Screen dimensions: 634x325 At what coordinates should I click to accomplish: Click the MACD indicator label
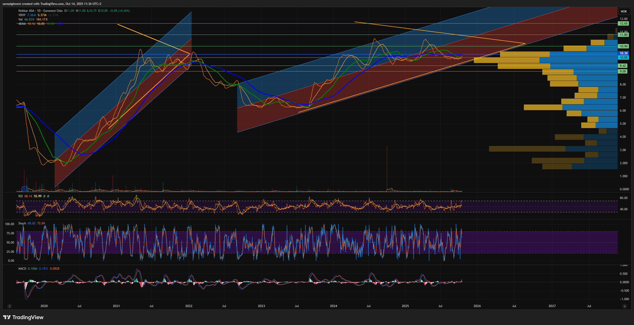[x=22, y=269]
